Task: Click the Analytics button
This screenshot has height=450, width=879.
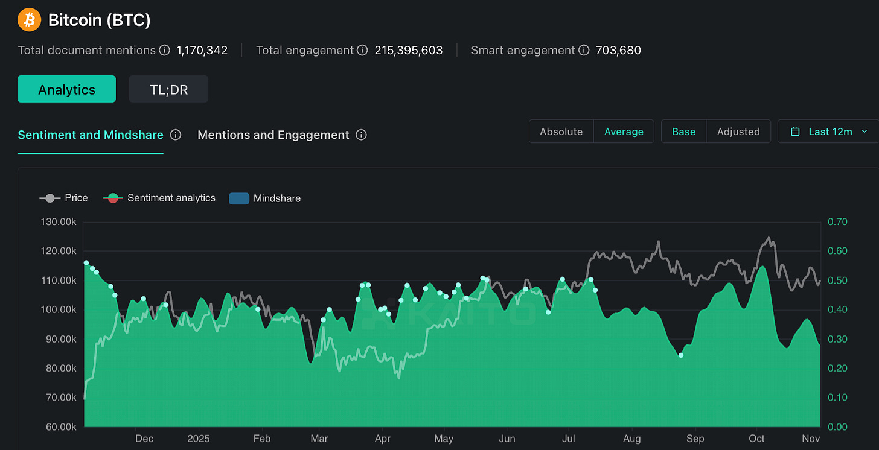Action: (x=66, y=89)
